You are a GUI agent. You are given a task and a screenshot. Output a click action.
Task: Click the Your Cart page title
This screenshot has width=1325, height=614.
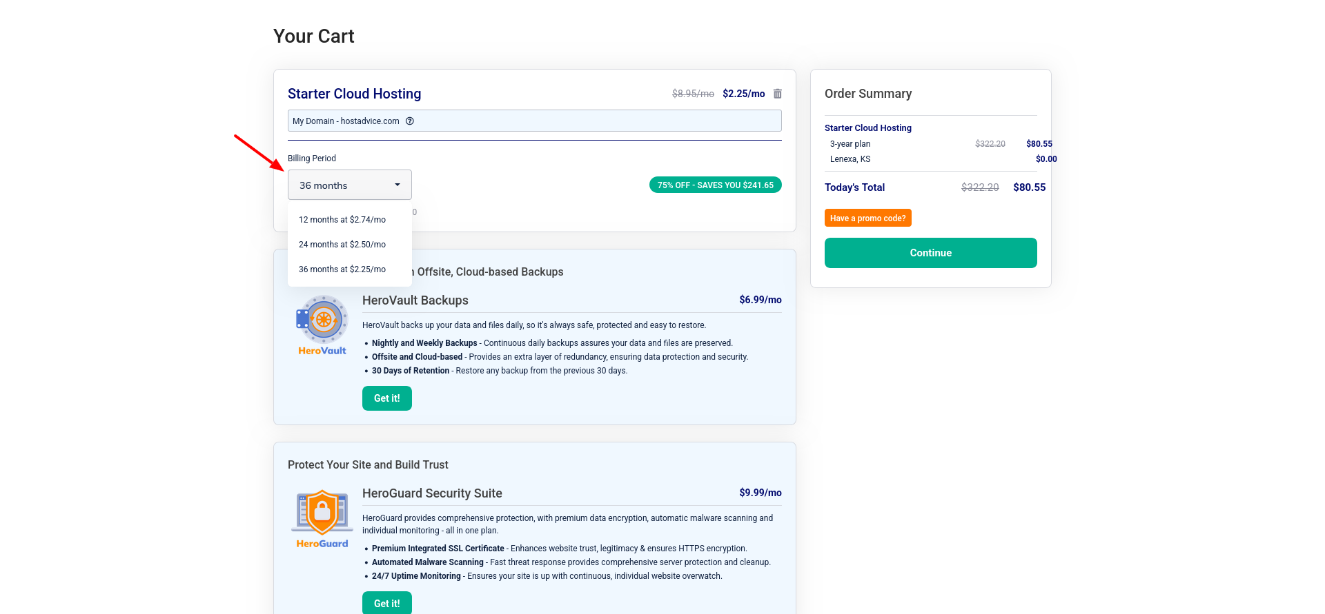314,37
